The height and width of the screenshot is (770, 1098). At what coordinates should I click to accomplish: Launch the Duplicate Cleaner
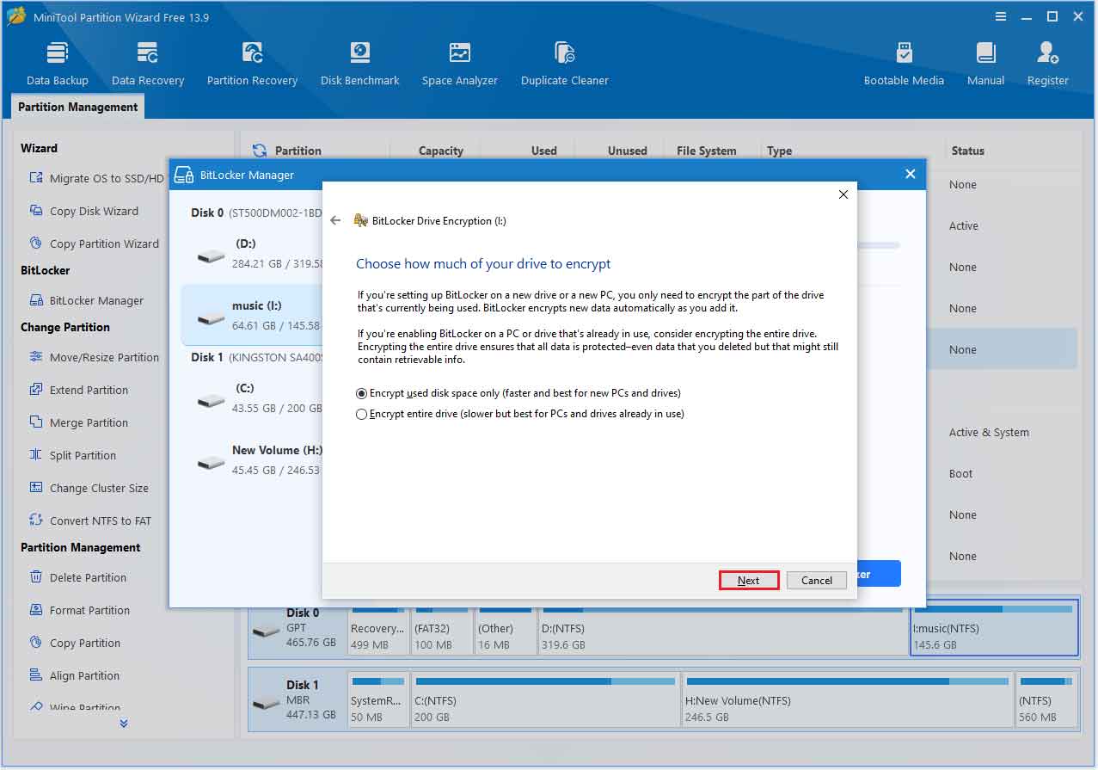click(564, 65)
